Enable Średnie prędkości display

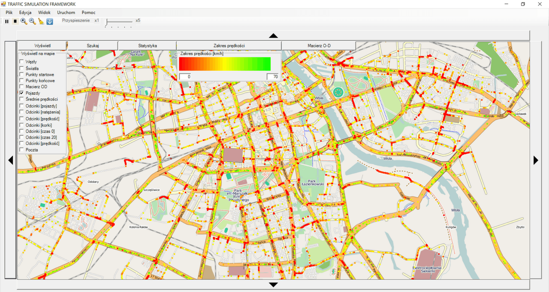(21, 99)
